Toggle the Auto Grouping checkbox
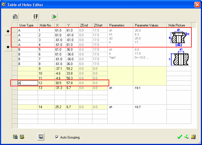Screen dimensions: 202x145 tap(57, 137)
